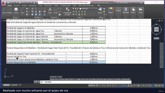Click the pan hand icon on navigation bar

coord(162,51)
